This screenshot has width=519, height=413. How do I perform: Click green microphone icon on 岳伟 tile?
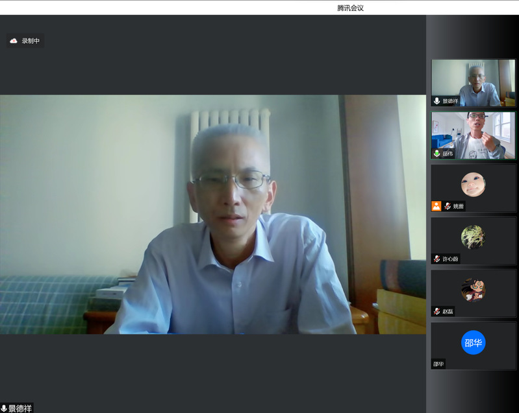(x=437, y=154)
